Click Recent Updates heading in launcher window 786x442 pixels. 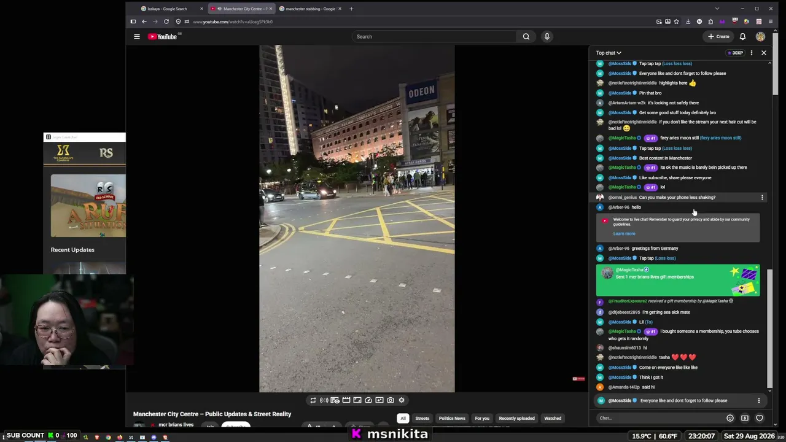click(x=72, y=250)
